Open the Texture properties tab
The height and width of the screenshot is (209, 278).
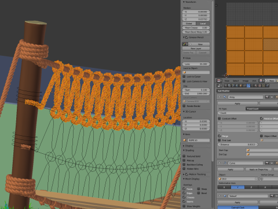coord(260,85)
